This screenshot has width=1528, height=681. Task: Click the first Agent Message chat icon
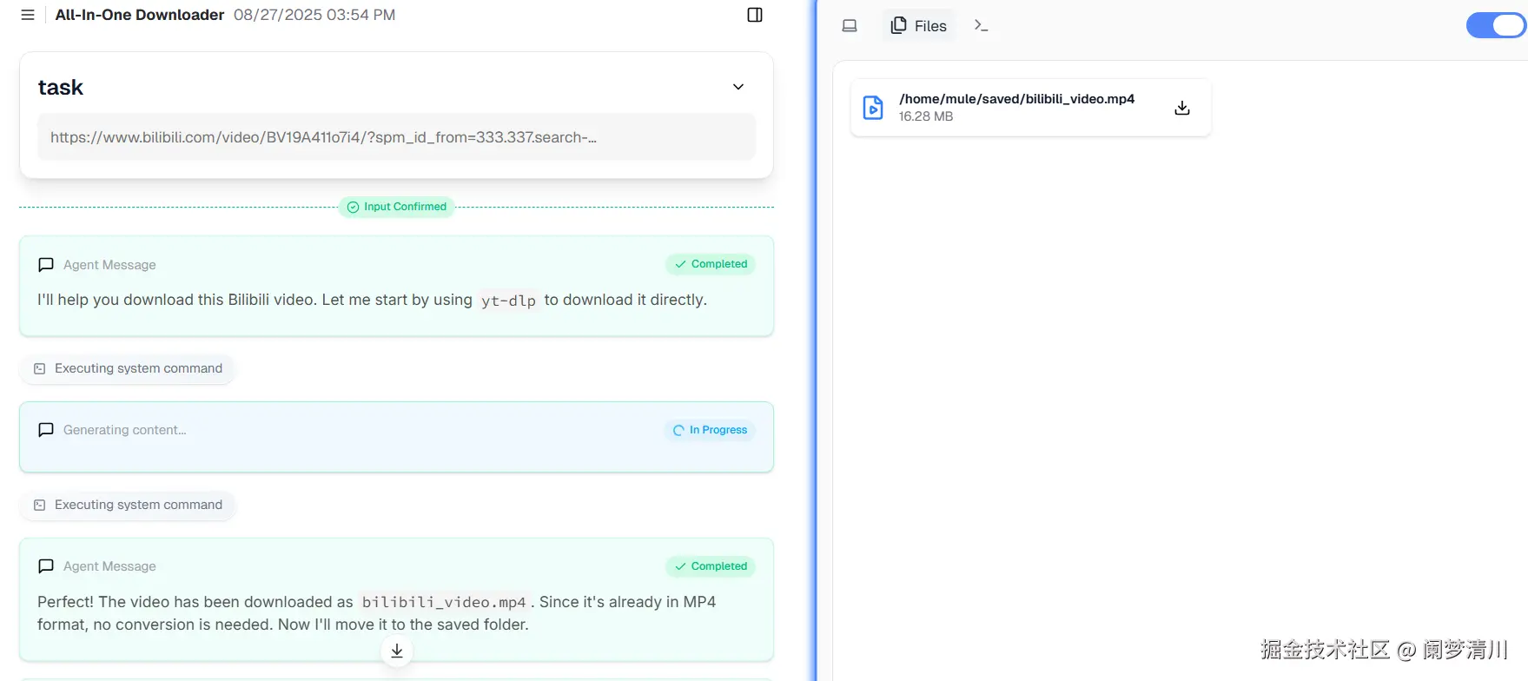46,265
